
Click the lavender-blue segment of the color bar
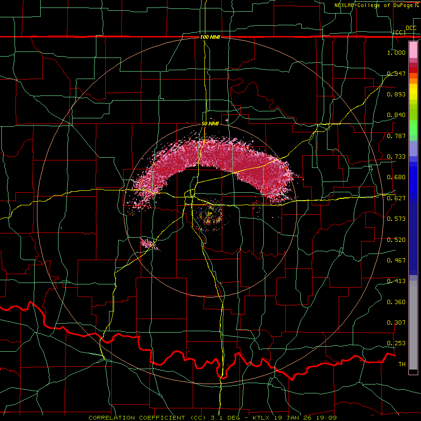[413, 148]
